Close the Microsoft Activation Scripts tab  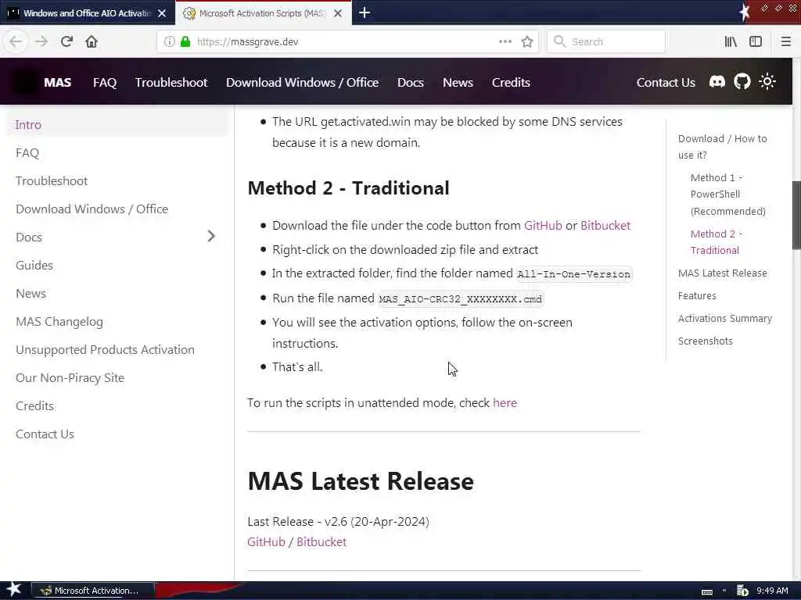[x=338, y=13]
